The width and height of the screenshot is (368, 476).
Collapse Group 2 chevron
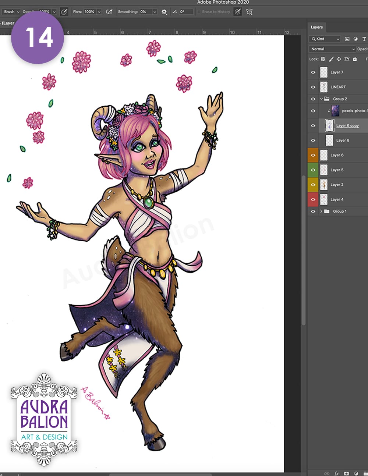[x=321, y=99]
